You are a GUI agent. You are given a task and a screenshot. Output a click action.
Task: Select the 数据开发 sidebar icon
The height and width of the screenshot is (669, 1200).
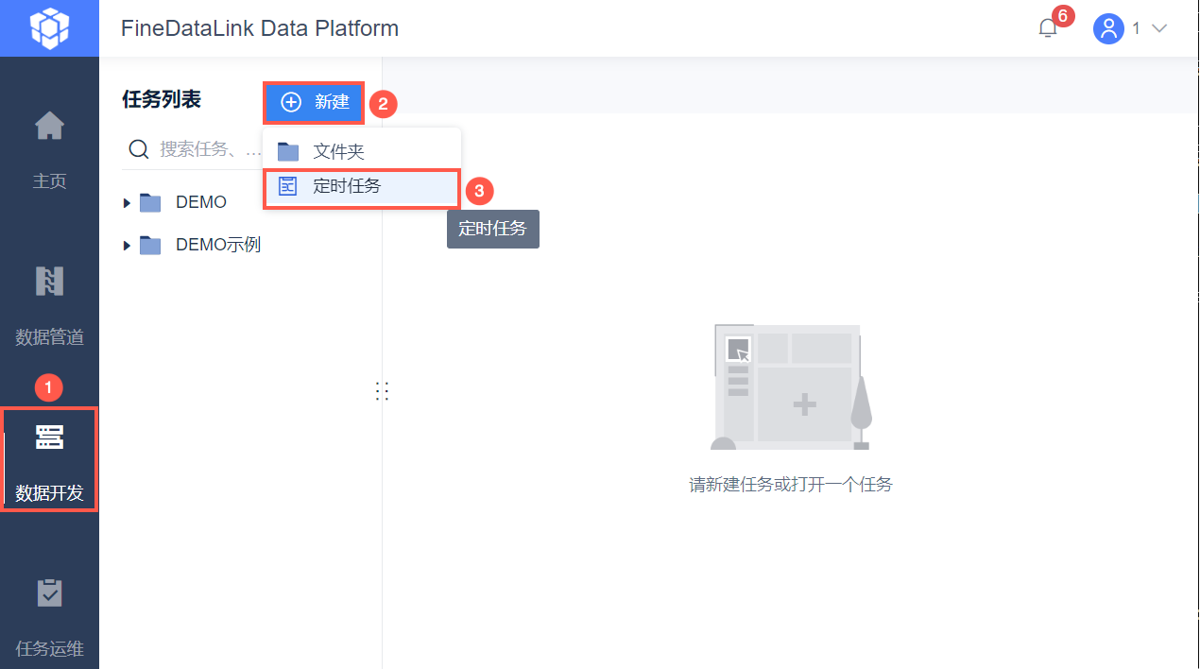[49, 437]
